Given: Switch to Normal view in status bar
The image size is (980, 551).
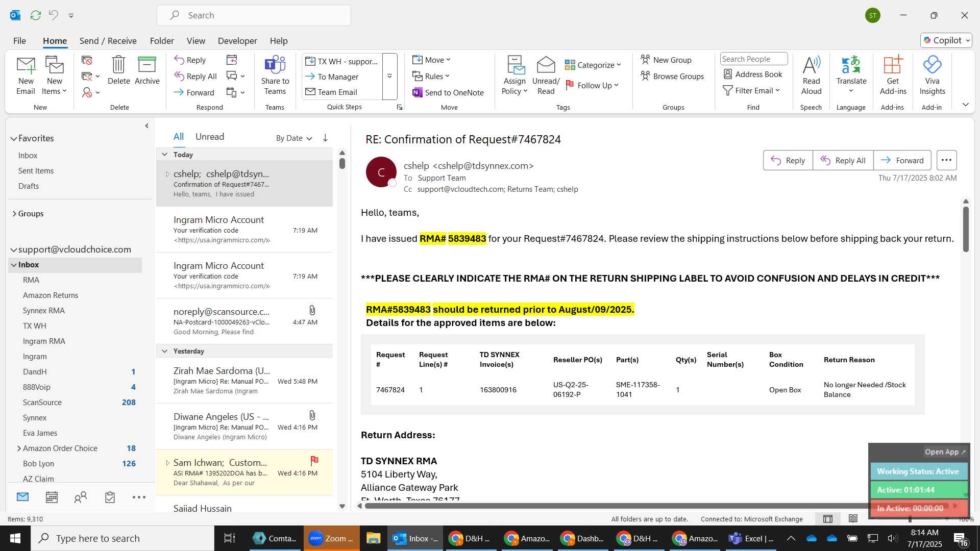Looking at the screenshot, I should pyautogui.click(x=828, y=519).
